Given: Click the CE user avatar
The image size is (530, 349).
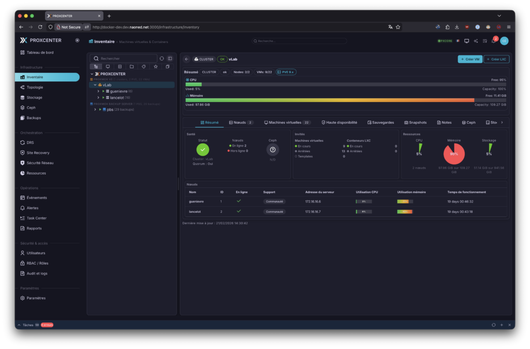Looking at the screenshot, I should pyautogui.click(x=504, y=41).
